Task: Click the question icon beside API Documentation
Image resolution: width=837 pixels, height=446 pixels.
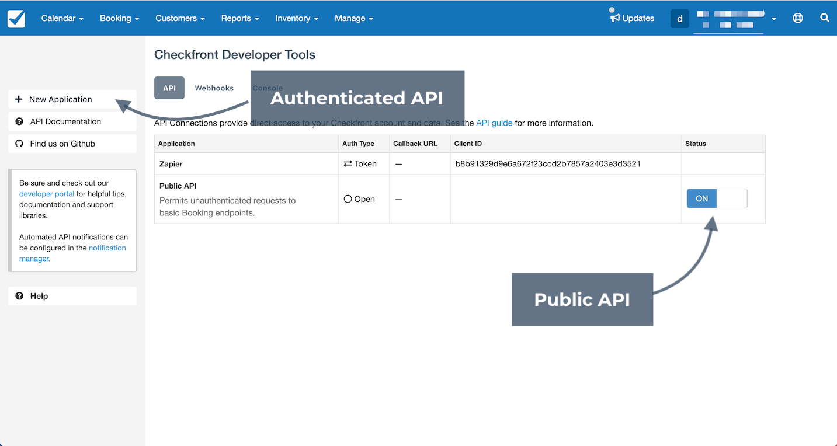Action: coord(19,121)
